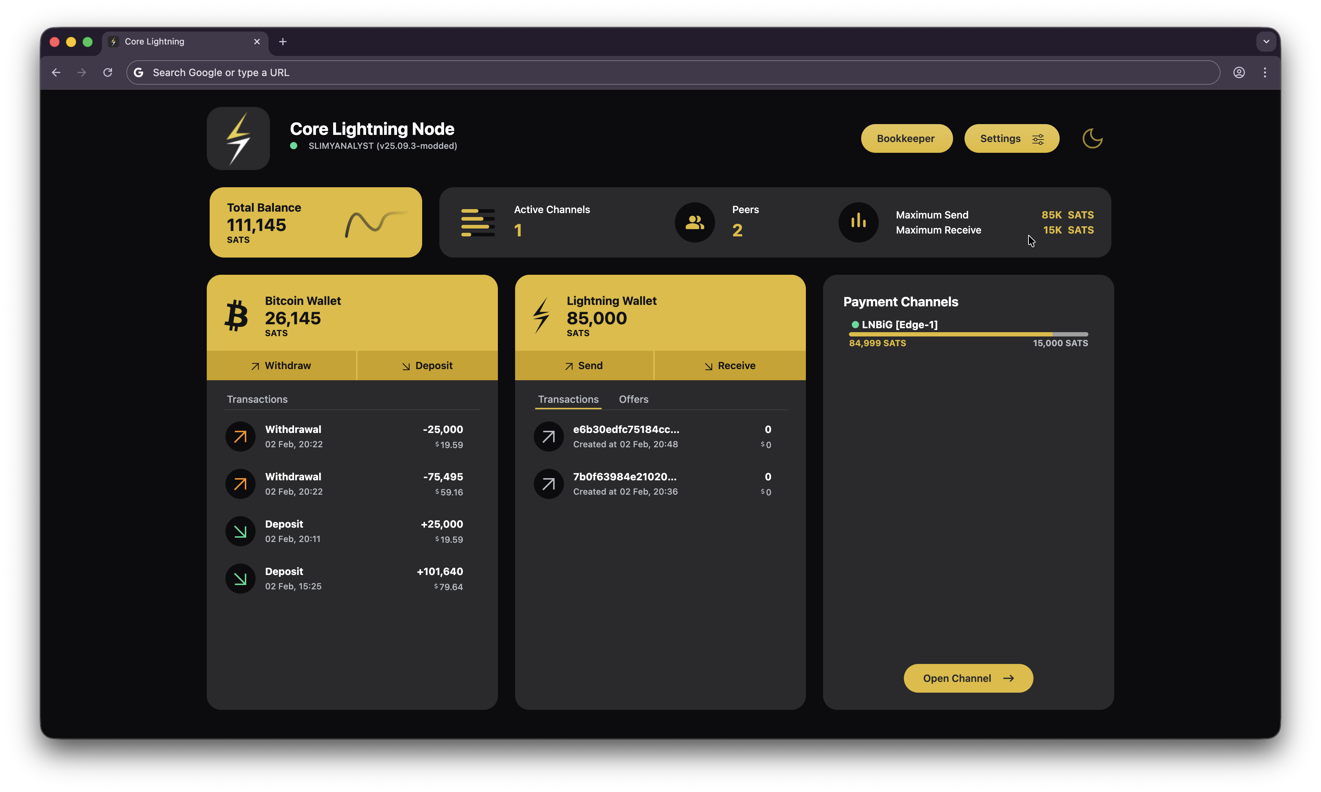Click the LNBiG channel balance bar
Screen dimensions: 1321x792
click(x=968, y=334)
